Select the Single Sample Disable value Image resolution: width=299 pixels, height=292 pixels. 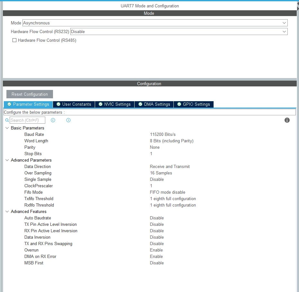click(x=157, y=180)
